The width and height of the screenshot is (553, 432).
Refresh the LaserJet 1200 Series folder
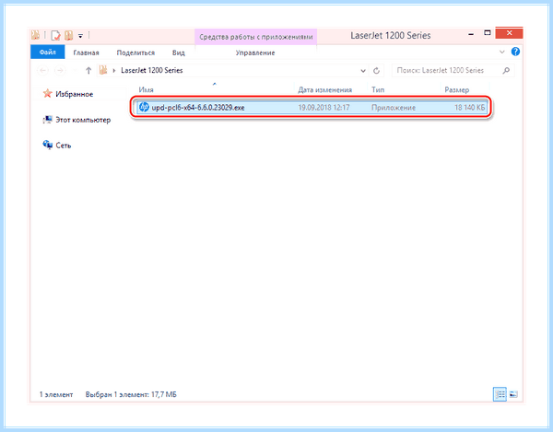[376, 71]
